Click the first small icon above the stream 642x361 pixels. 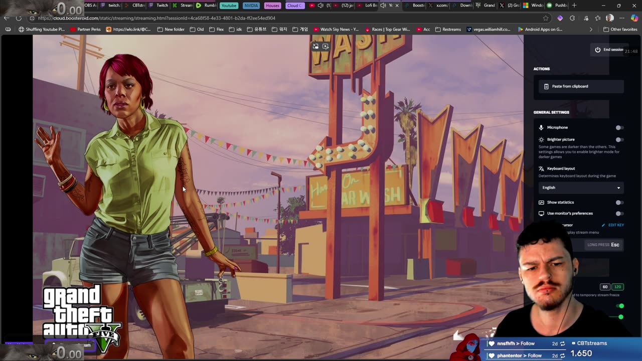[x=315, y=46]
